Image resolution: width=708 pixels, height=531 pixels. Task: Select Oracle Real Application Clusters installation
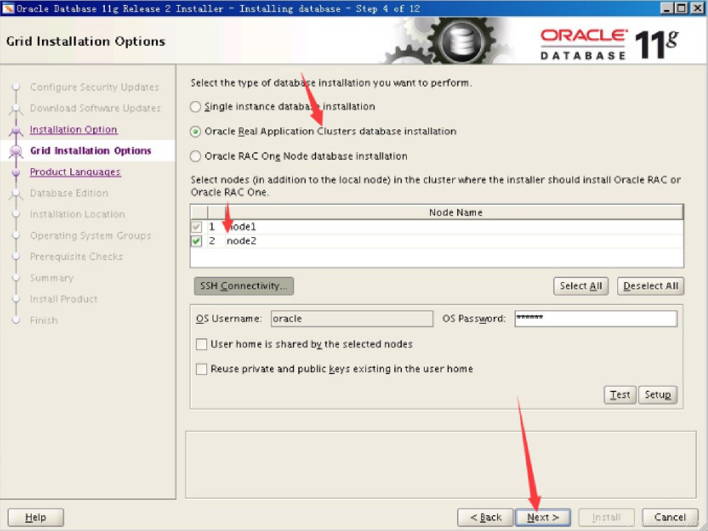pos(195,132)
